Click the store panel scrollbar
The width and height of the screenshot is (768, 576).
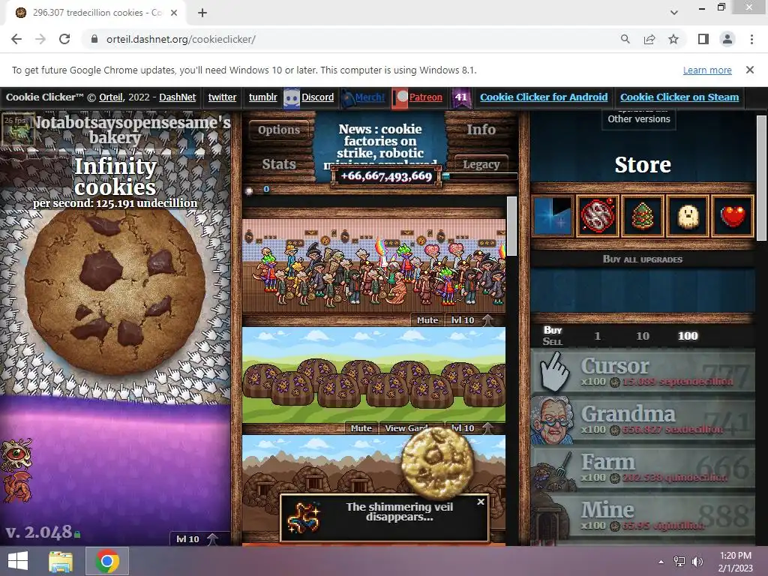pos(761,178)
